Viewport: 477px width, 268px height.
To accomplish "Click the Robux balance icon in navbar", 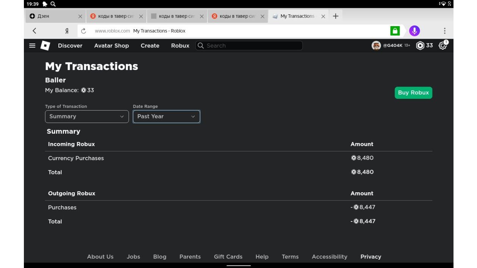I will tap(420, 45).
